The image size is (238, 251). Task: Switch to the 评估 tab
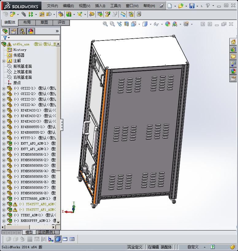pos(61,22)
